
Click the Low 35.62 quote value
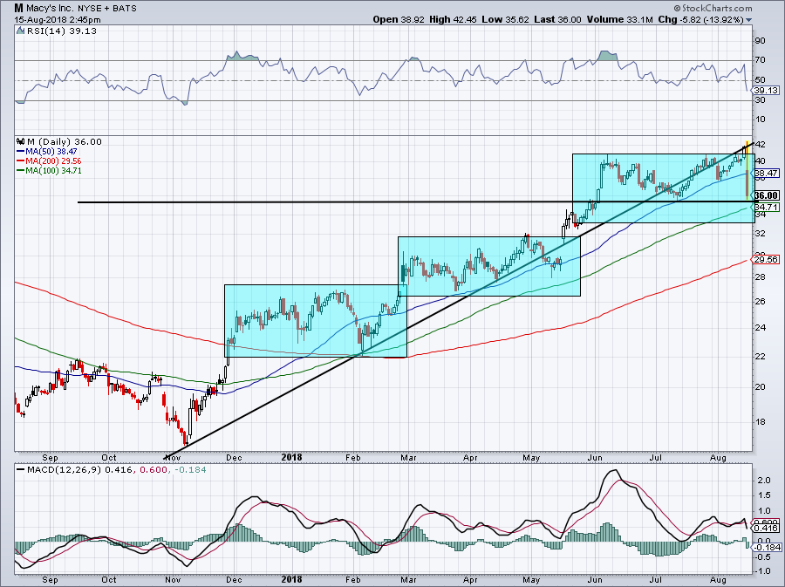tap(505, 19)
